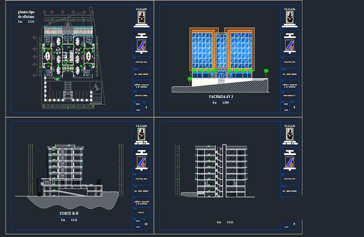The width and height of the screenshot is (364, 237).
Task: Click 'Esc 1:125' on sheet number 9
Action: pos(225,222)
